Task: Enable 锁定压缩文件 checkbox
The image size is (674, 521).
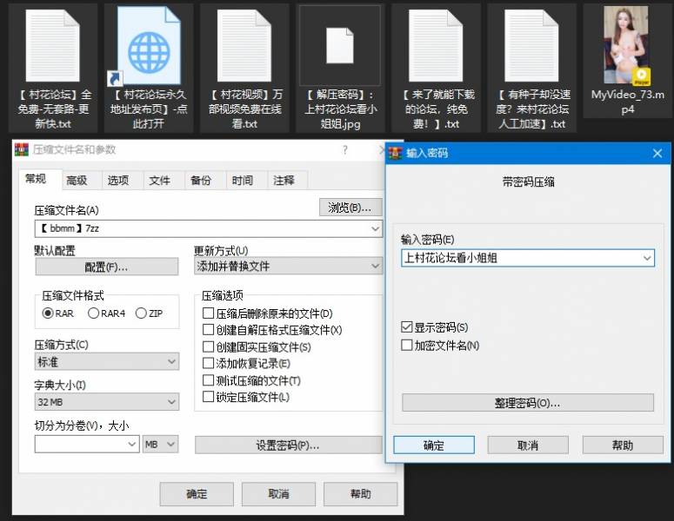Action: point(208,397)
